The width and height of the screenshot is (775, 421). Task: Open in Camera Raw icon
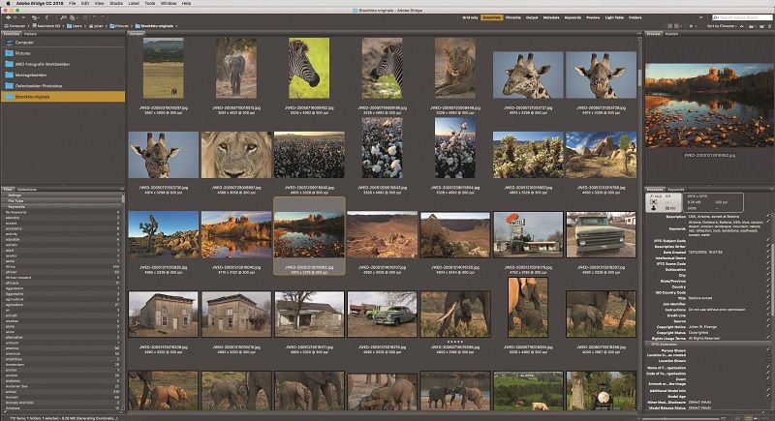tap(85, 17)
